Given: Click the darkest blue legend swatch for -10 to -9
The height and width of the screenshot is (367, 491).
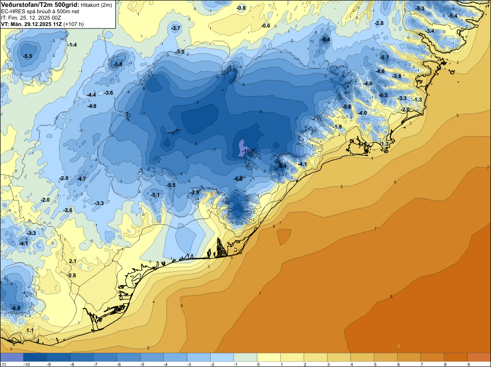Looking at the screenshot, I should click(x=35, y=357).
